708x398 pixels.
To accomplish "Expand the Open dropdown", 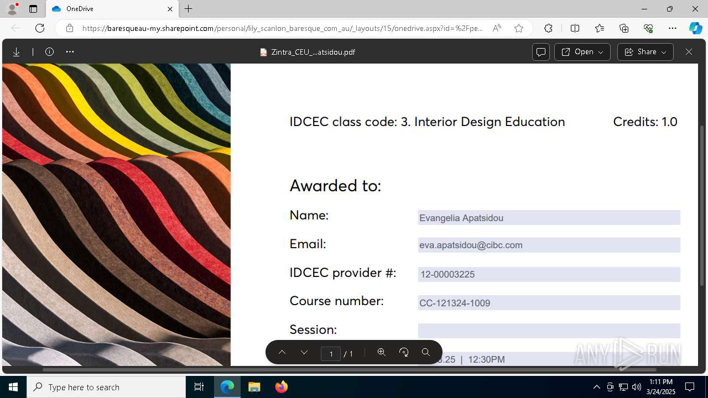I will (582, 52).
